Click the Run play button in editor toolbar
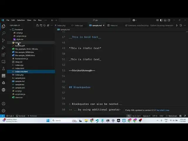 tap(177, 26)
